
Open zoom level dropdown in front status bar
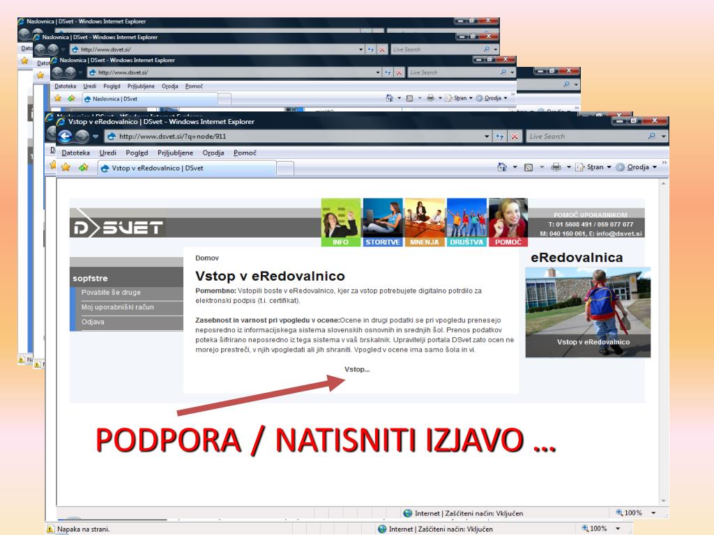[653, 513]
